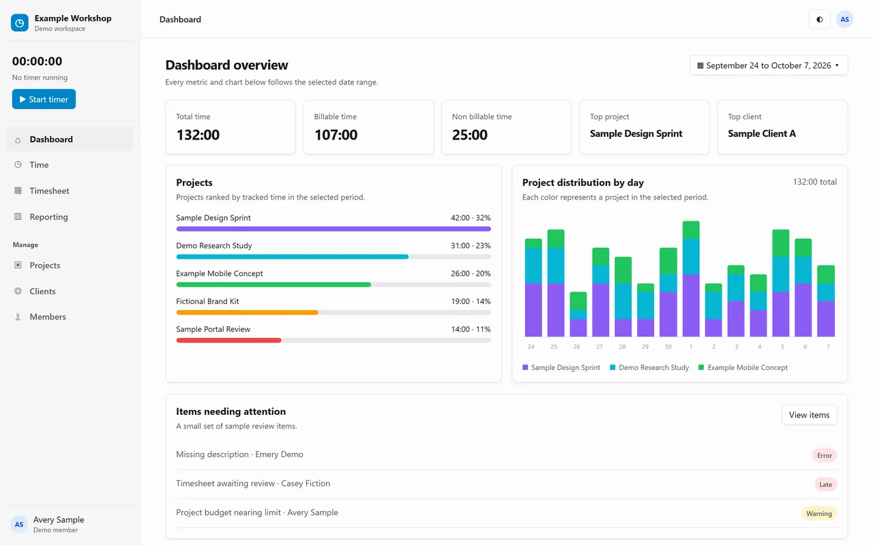The width and height of the screenshot is (873, 545).
Task: Click the calendar icon in date range picker
Action: [700, 66]
